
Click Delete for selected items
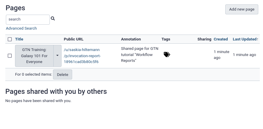[x=62, y=74]
